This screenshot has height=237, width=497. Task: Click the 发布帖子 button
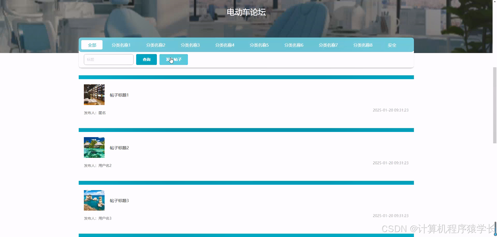pyautogui.click(x=174, y=60)
